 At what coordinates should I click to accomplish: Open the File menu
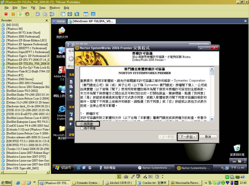7,7
